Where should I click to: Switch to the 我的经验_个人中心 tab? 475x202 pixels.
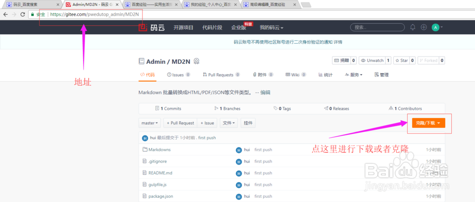click(x=209, y=5)
